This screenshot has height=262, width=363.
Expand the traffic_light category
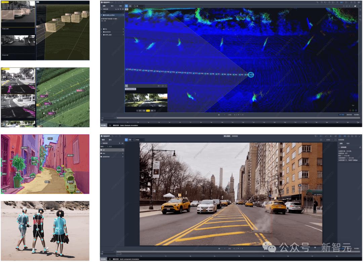[102, 35]
